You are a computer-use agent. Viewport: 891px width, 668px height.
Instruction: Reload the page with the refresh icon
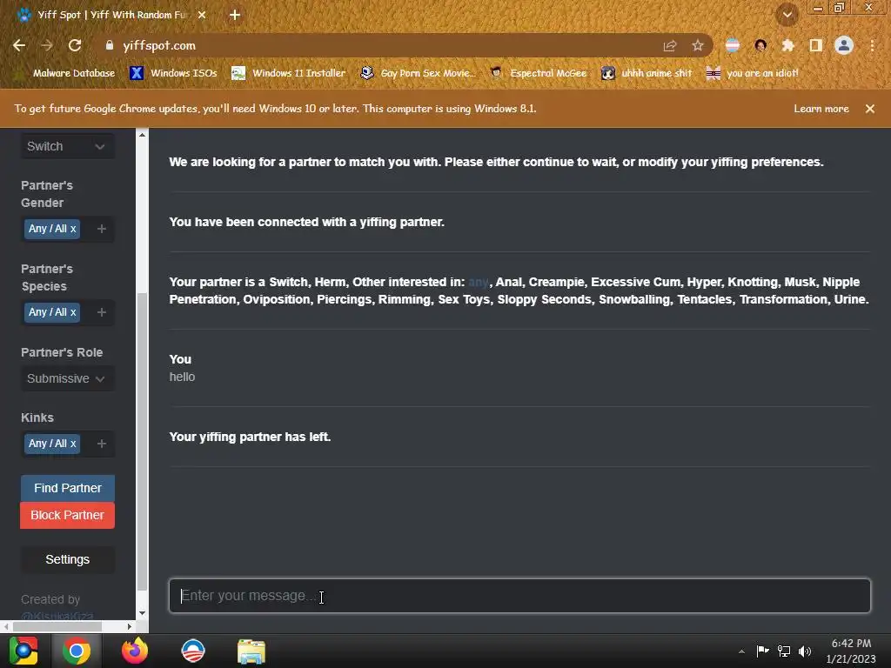(x=75, y=45)
